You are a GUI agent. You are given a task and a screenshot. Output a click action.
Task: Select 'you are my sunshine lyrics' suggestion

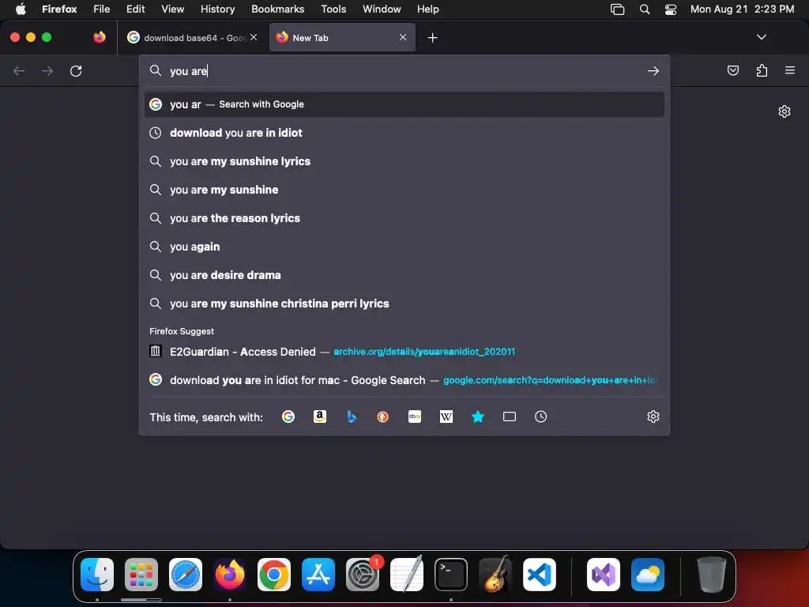[404, 161]
